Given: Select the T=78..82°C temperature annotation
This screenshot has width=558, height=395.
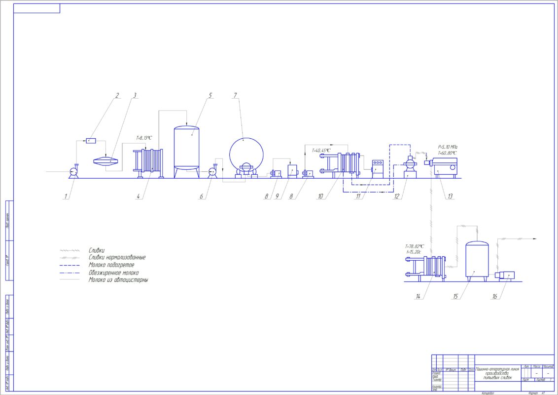Looking at the screenshot, I should point(415,246).
